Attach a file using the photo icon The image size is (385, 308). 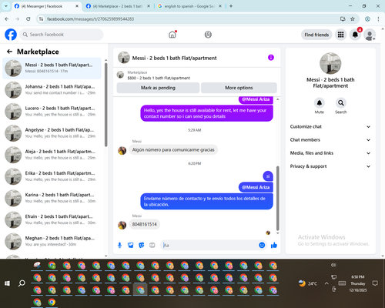point(130,246)
